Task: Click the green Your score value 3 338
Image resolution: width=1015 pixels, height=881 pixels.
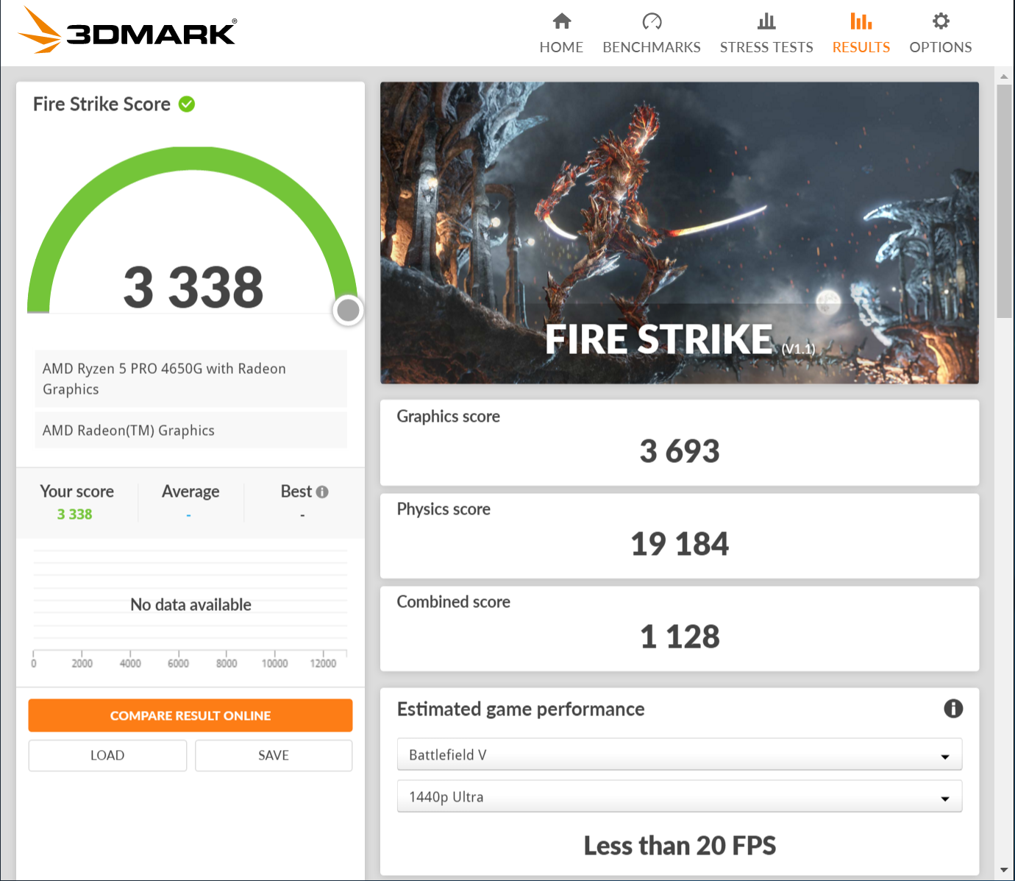Action: 75,514
